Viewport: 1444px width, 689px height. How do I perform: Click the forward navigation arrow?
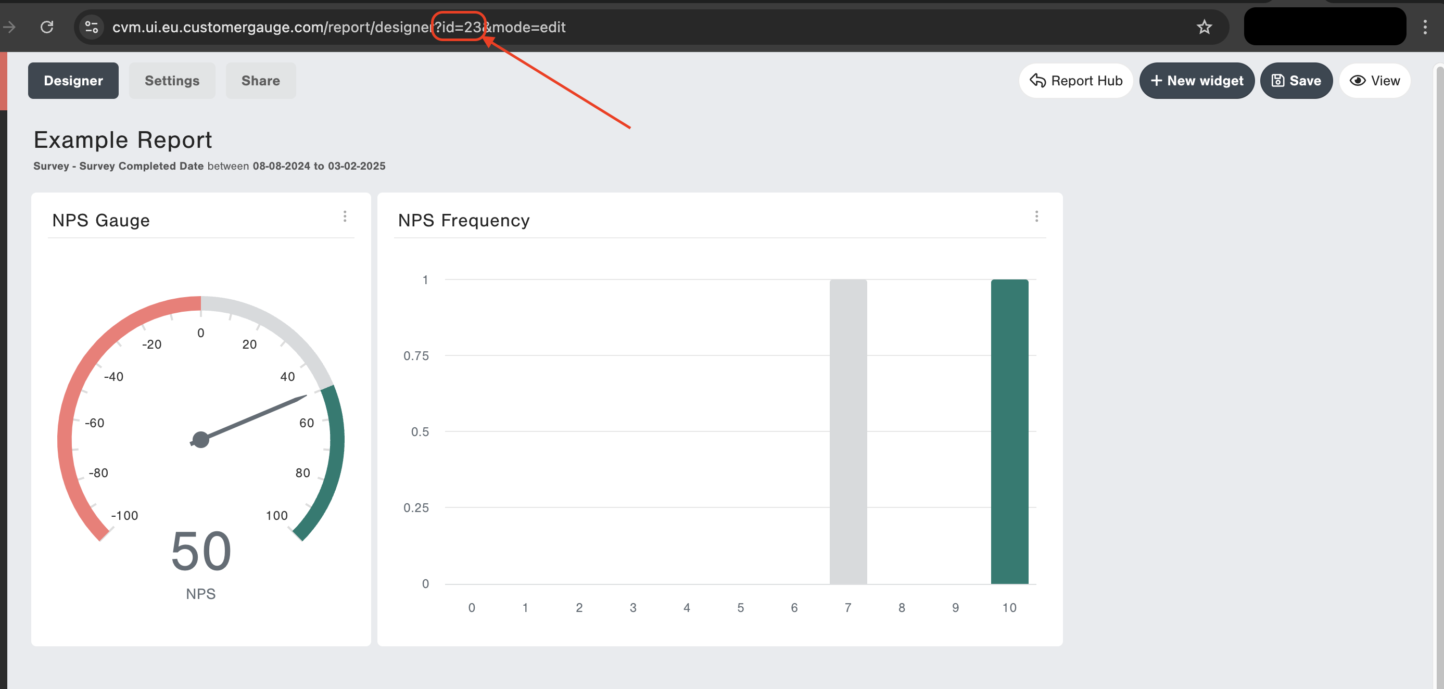click(x=9, y=27)
